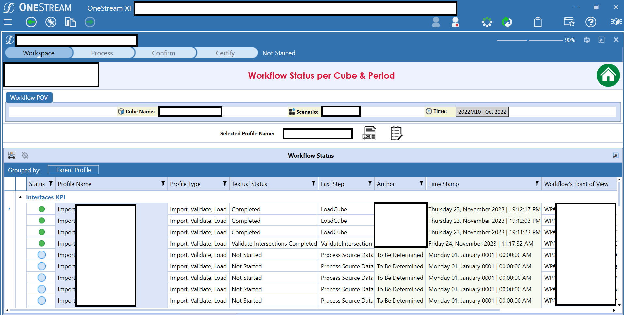
Task: Collapse the Interfaces_KPI group
Action: pos(20,197)
